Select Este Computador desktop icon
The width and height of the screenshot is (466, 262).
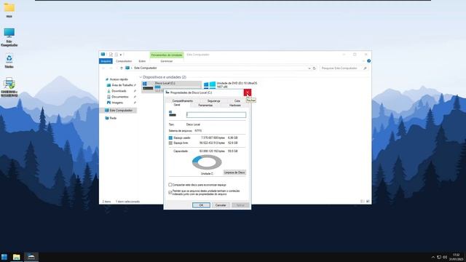click(9, 37)
